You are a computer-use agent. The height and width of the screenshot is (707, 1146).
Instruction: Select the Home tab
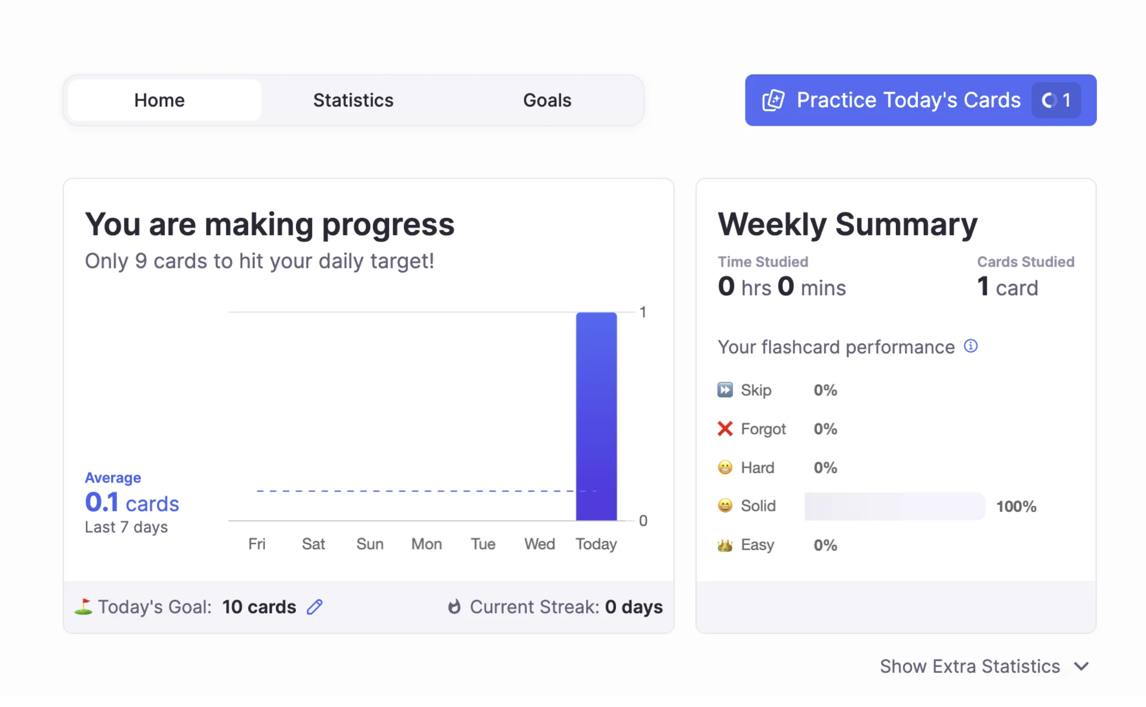159,100
